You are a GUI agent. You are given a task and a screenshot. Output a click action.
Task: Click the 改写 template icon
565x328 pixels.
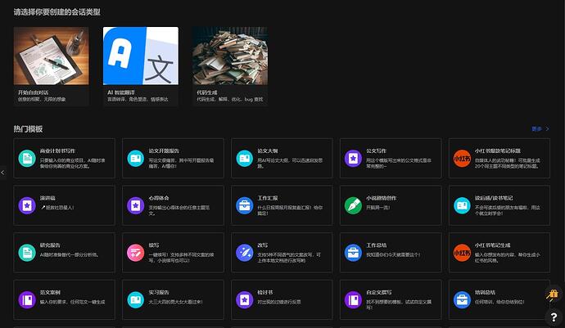[244, 252]
